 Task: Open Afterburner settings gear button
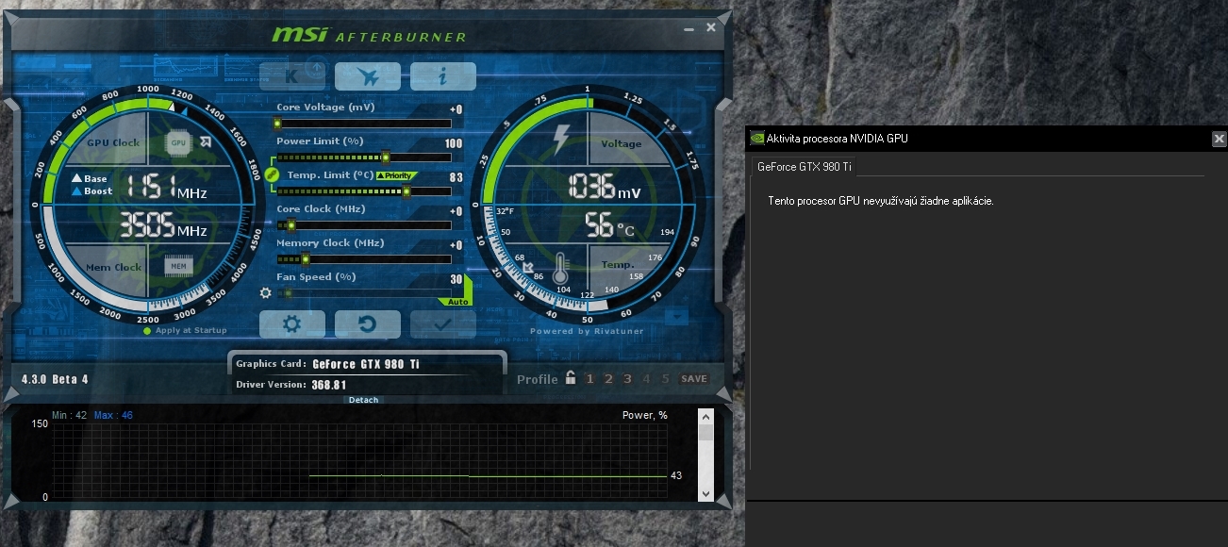292,324
